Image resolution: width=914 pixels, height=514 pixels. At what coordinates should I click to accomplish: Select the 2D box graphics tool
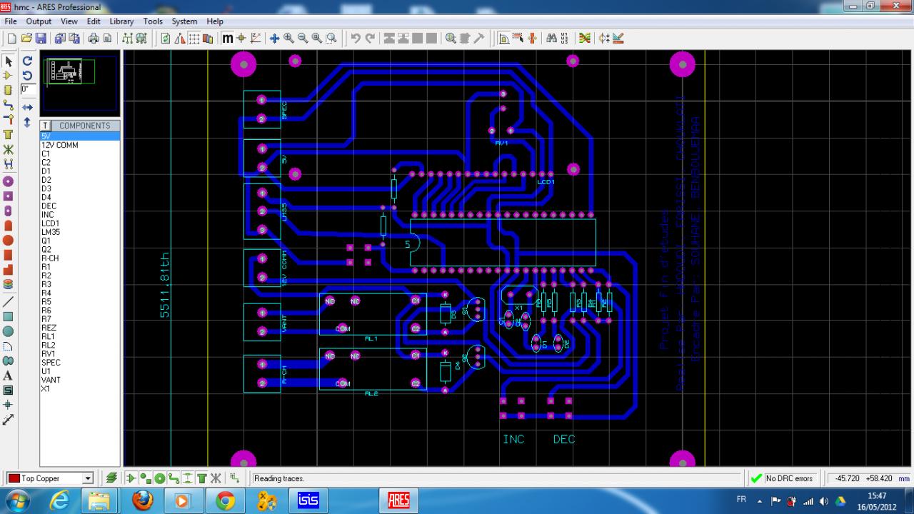[9, 316]
